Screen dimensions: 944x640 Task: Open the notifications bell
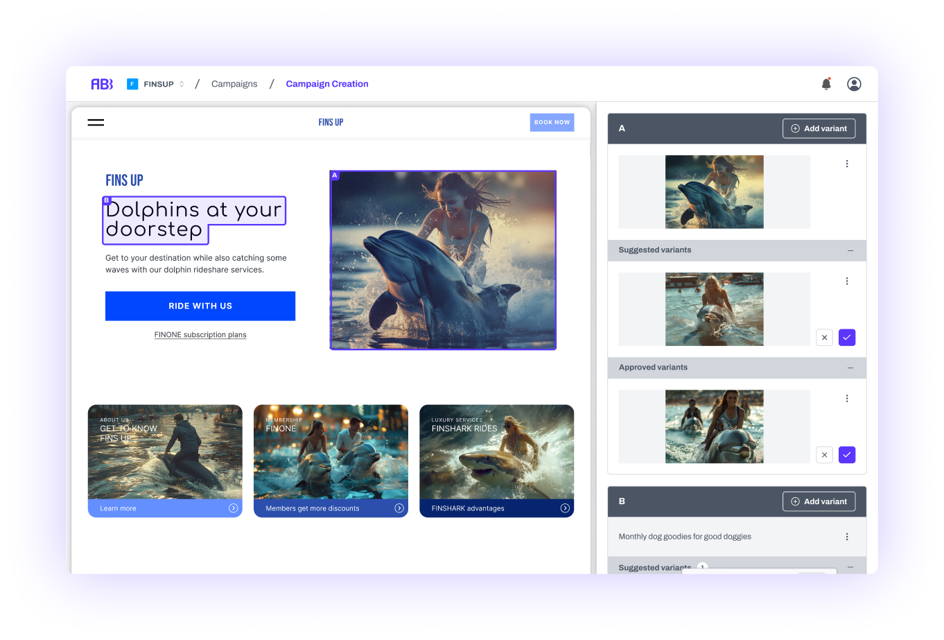(825, 84)
